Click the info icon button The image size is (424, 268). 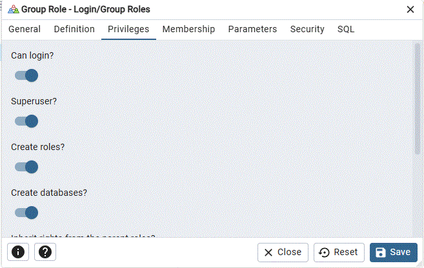click(x=17, y=253)
